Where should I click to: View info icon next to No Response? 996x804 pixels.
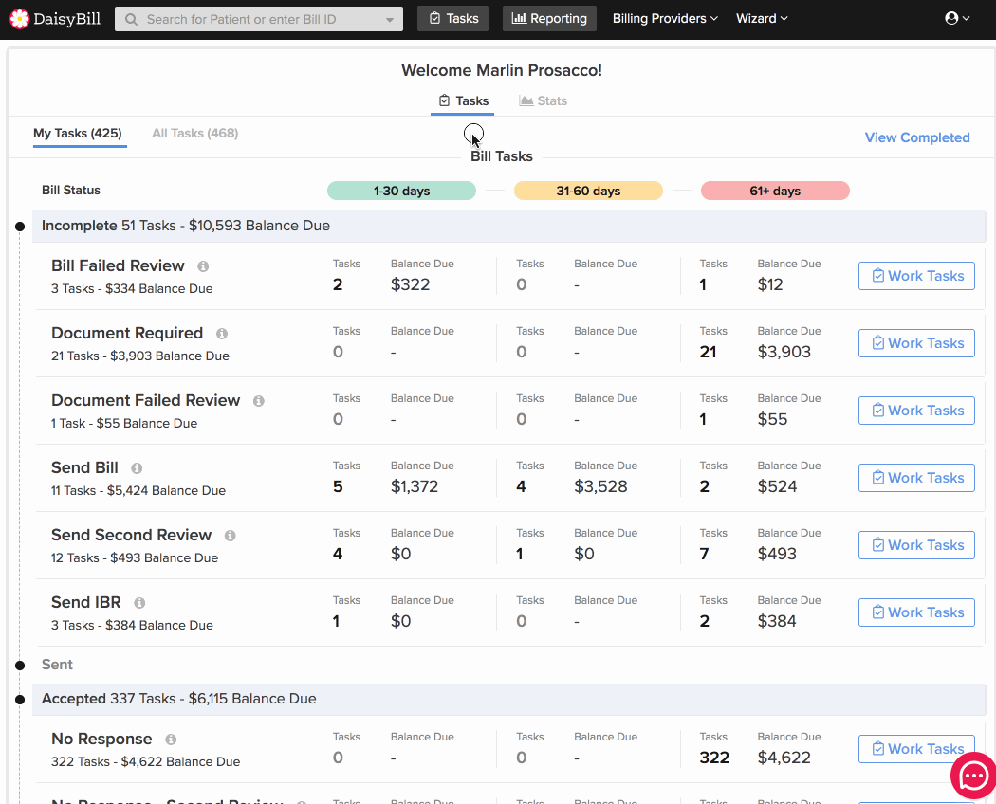(x=171, y=740)
